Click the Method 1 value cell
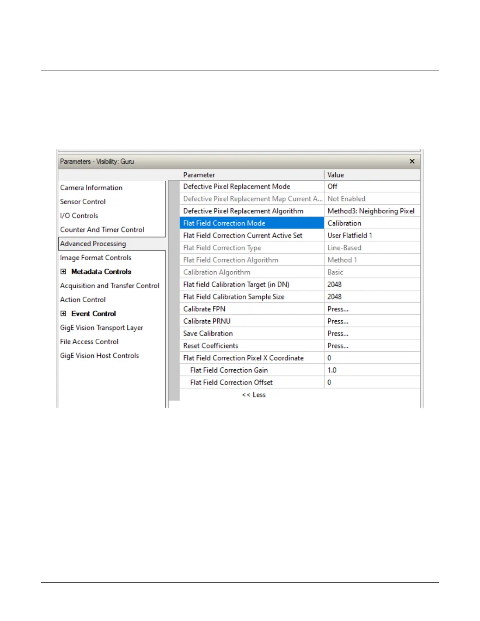 click(x=372, y=260)
